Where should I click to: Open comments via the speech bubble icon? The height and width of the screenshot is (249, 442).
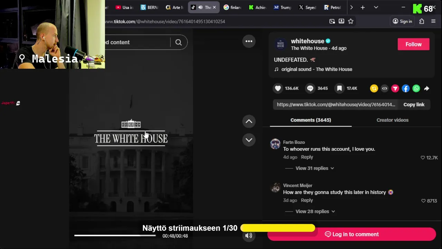tap(310, 89)
